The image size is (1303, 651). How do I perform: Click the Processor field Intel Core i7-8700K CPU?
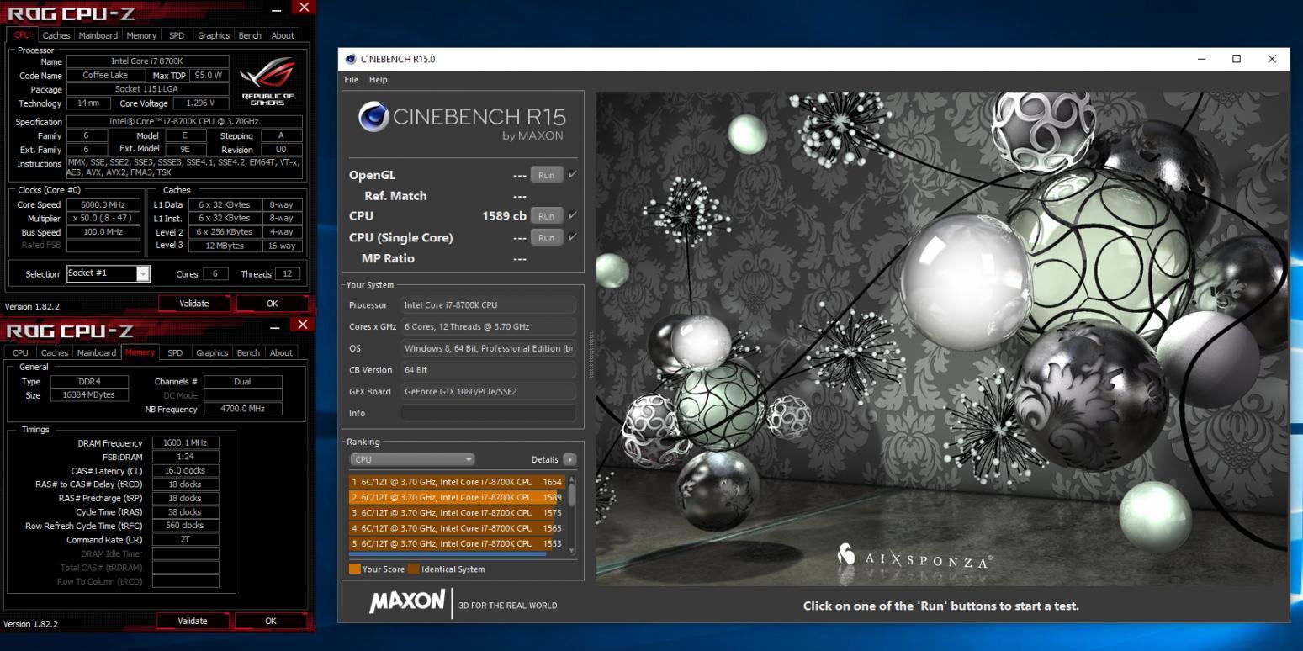488,304
